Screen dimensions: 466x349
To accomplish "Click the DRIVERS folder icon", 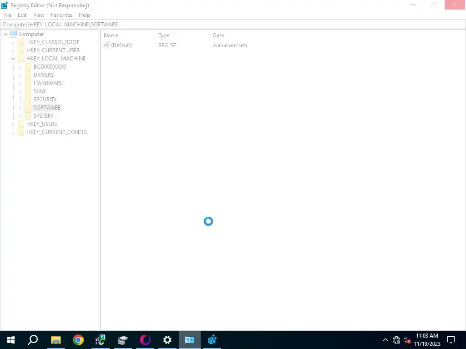I will point(28,75).
